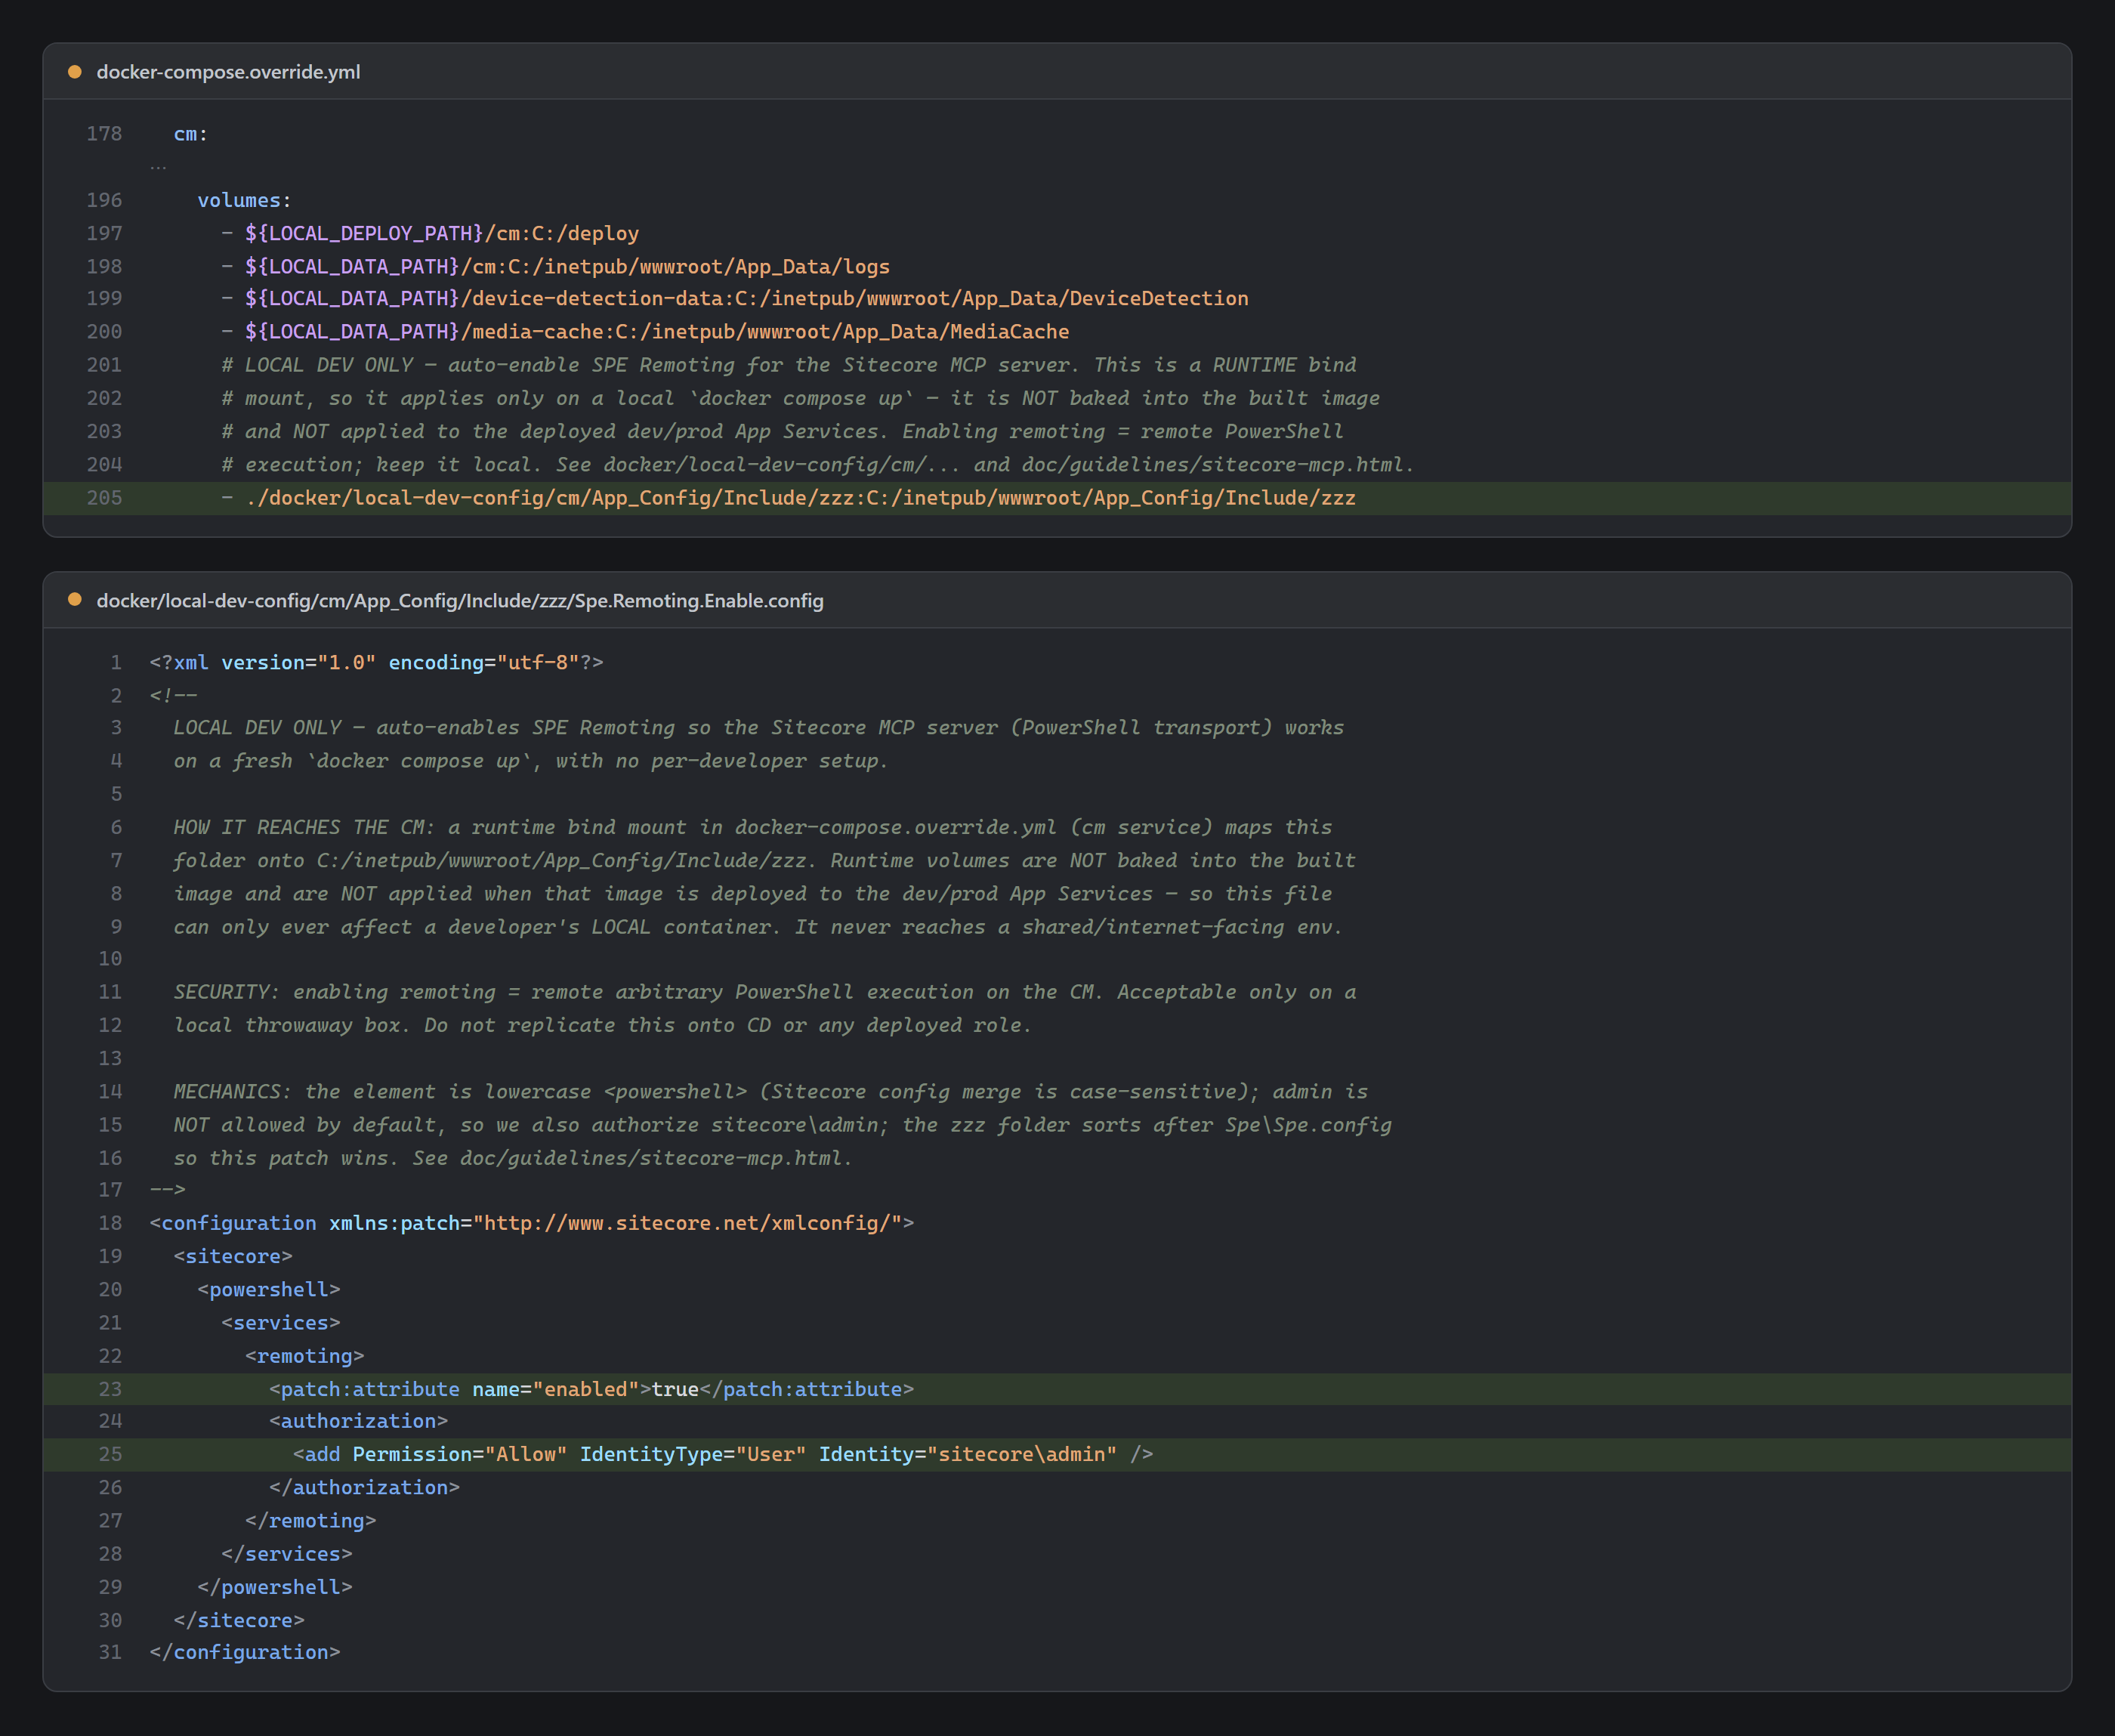2115x1736 pixels.
Task: Click the comment 'so this patch wins'
Action: tap(513, 1158)
